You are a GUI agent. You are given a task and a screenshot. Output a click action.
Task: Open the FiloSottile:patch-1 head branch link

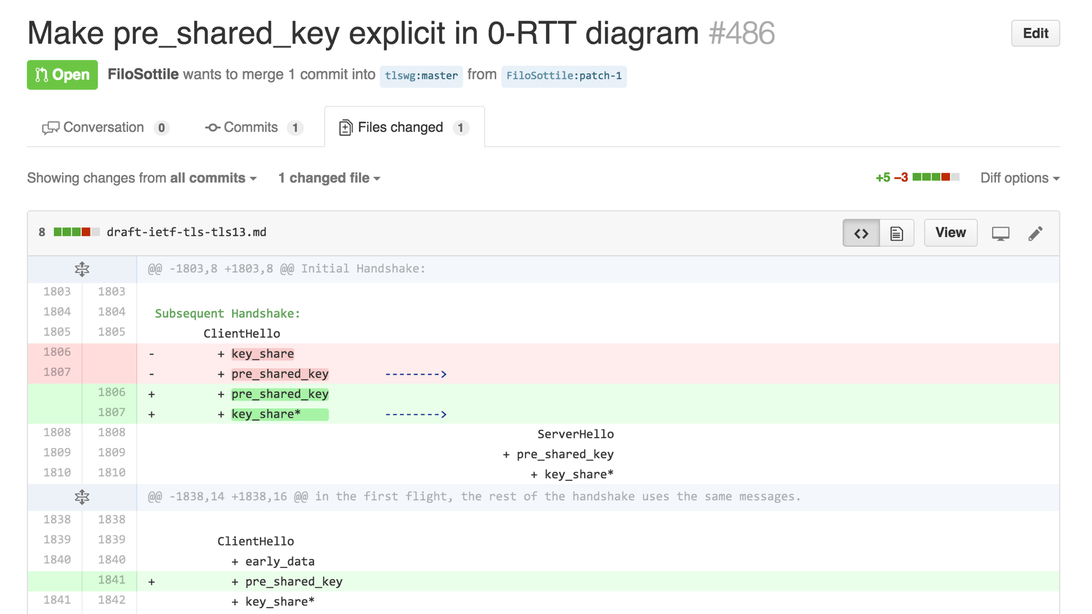click(564, 76)
